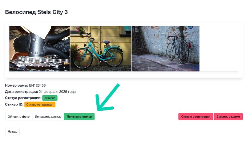Click the "Дата регистрации" label
The width and height of the screenshot is (247, 141).
21,92
